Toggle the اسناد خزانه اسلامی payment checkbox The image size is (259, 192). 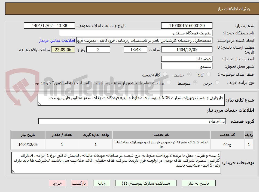click(x=169, y=82)
